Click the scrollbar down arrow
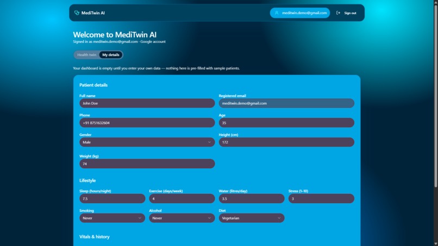The height and width of the screenshot is (246, 438). (x=435, y=244)
